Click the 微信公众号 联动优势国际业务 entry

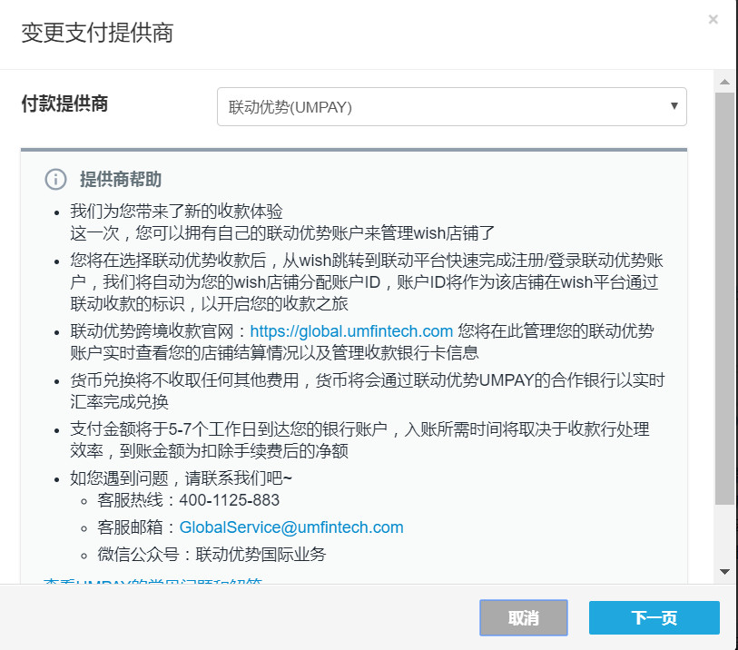coord(209,555)
